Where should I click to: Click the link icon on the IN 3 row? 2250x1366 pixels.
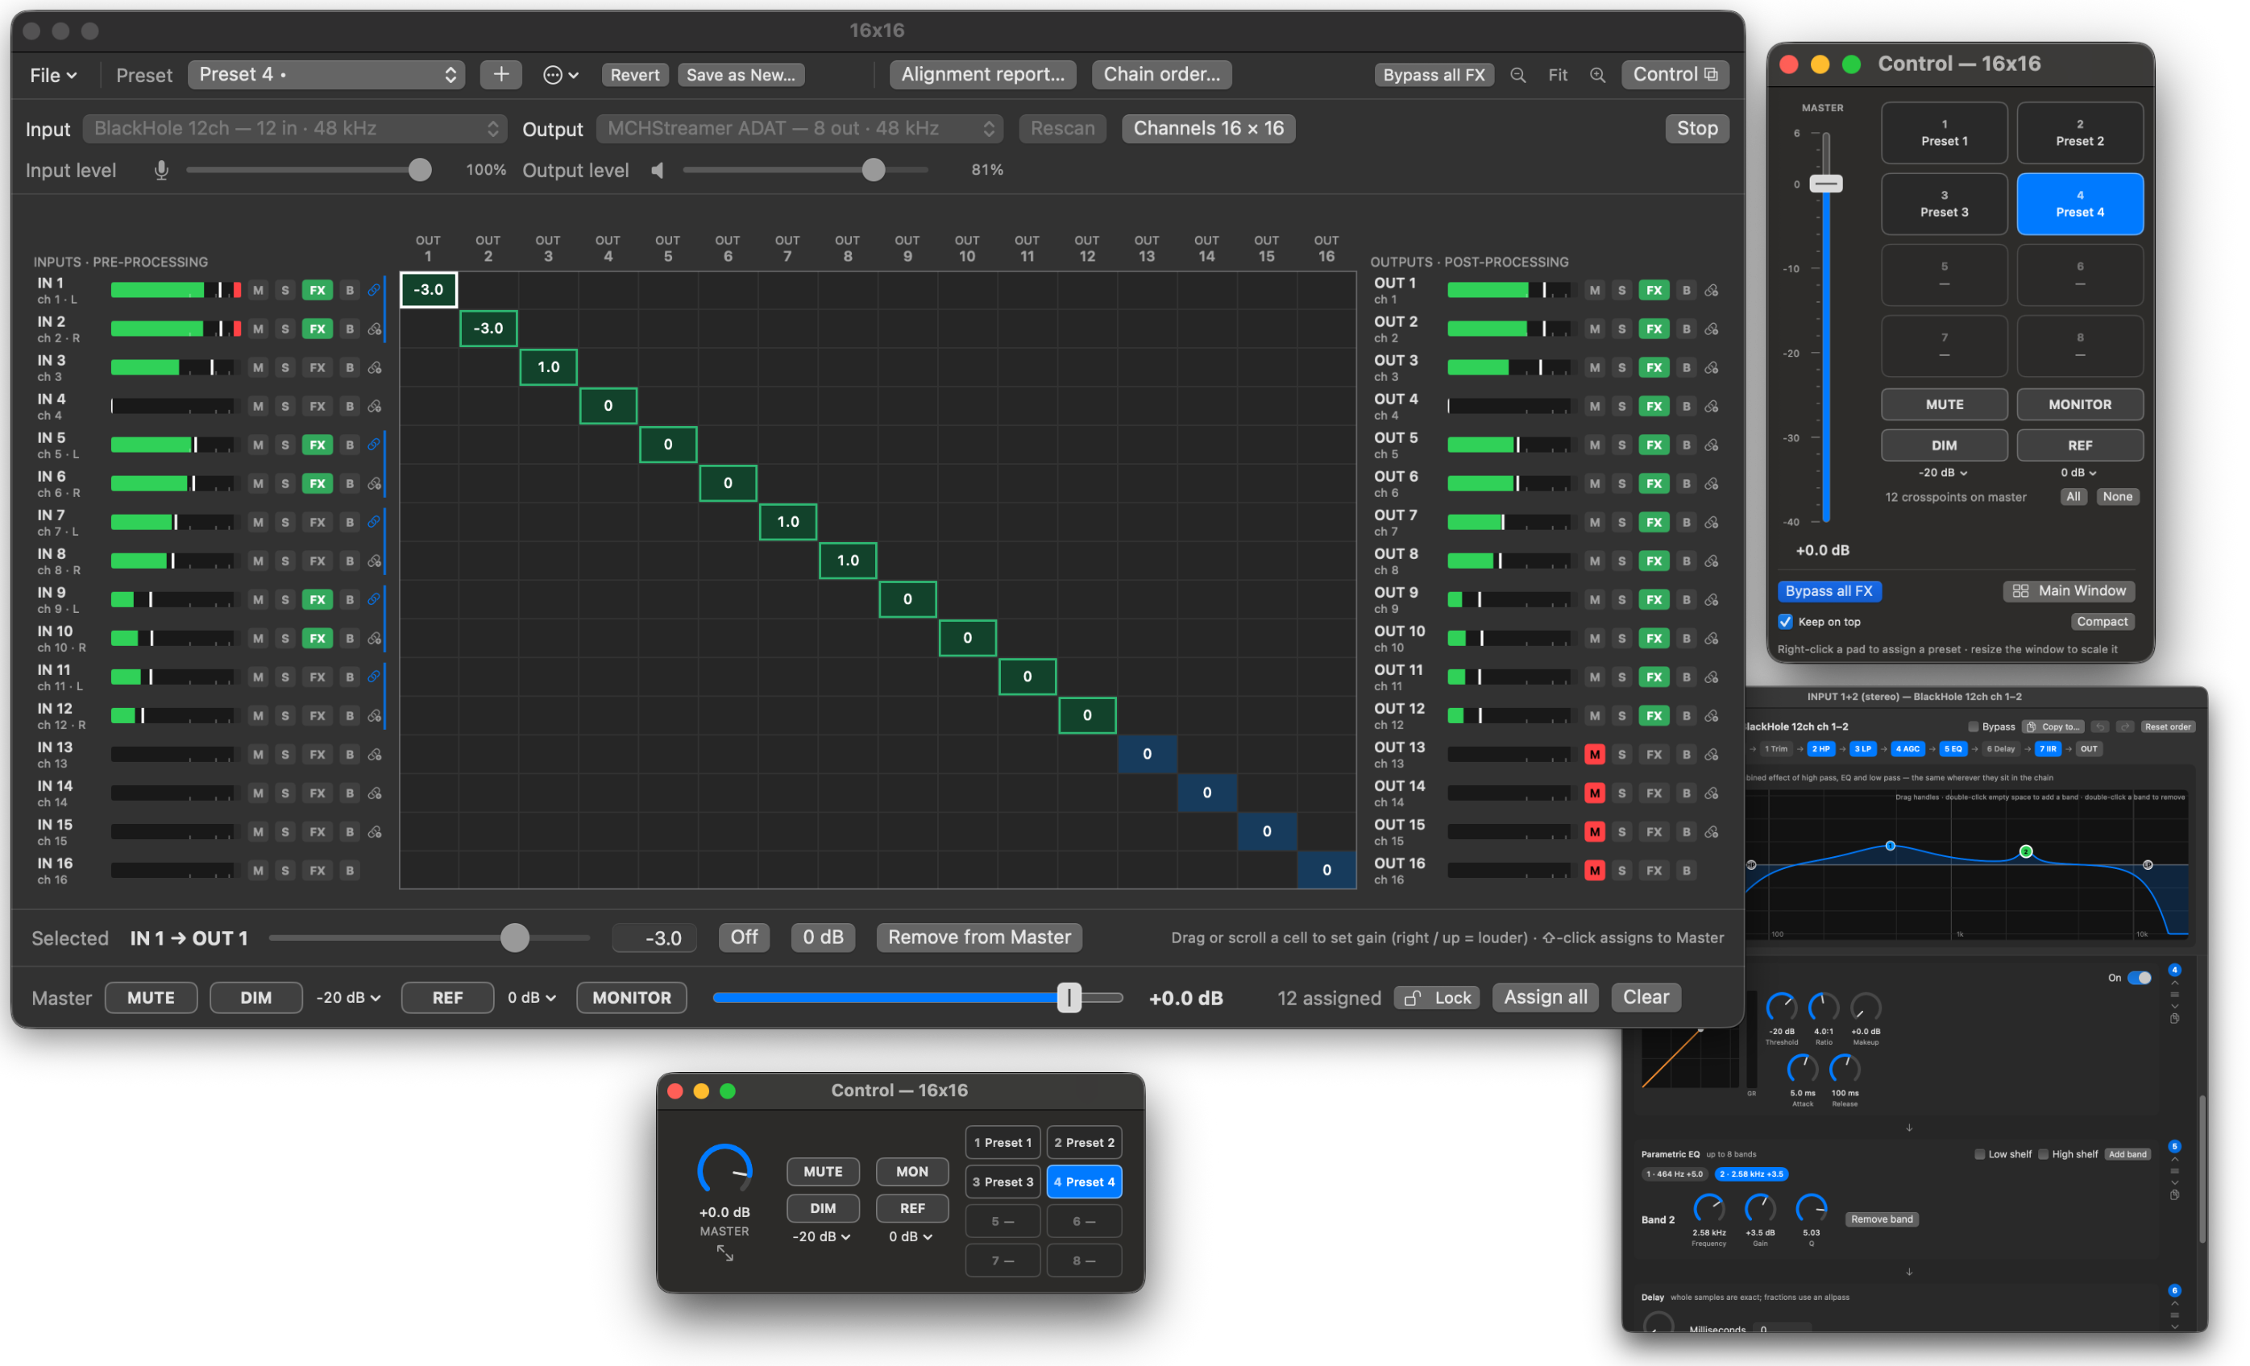click(x=375, y=368)
